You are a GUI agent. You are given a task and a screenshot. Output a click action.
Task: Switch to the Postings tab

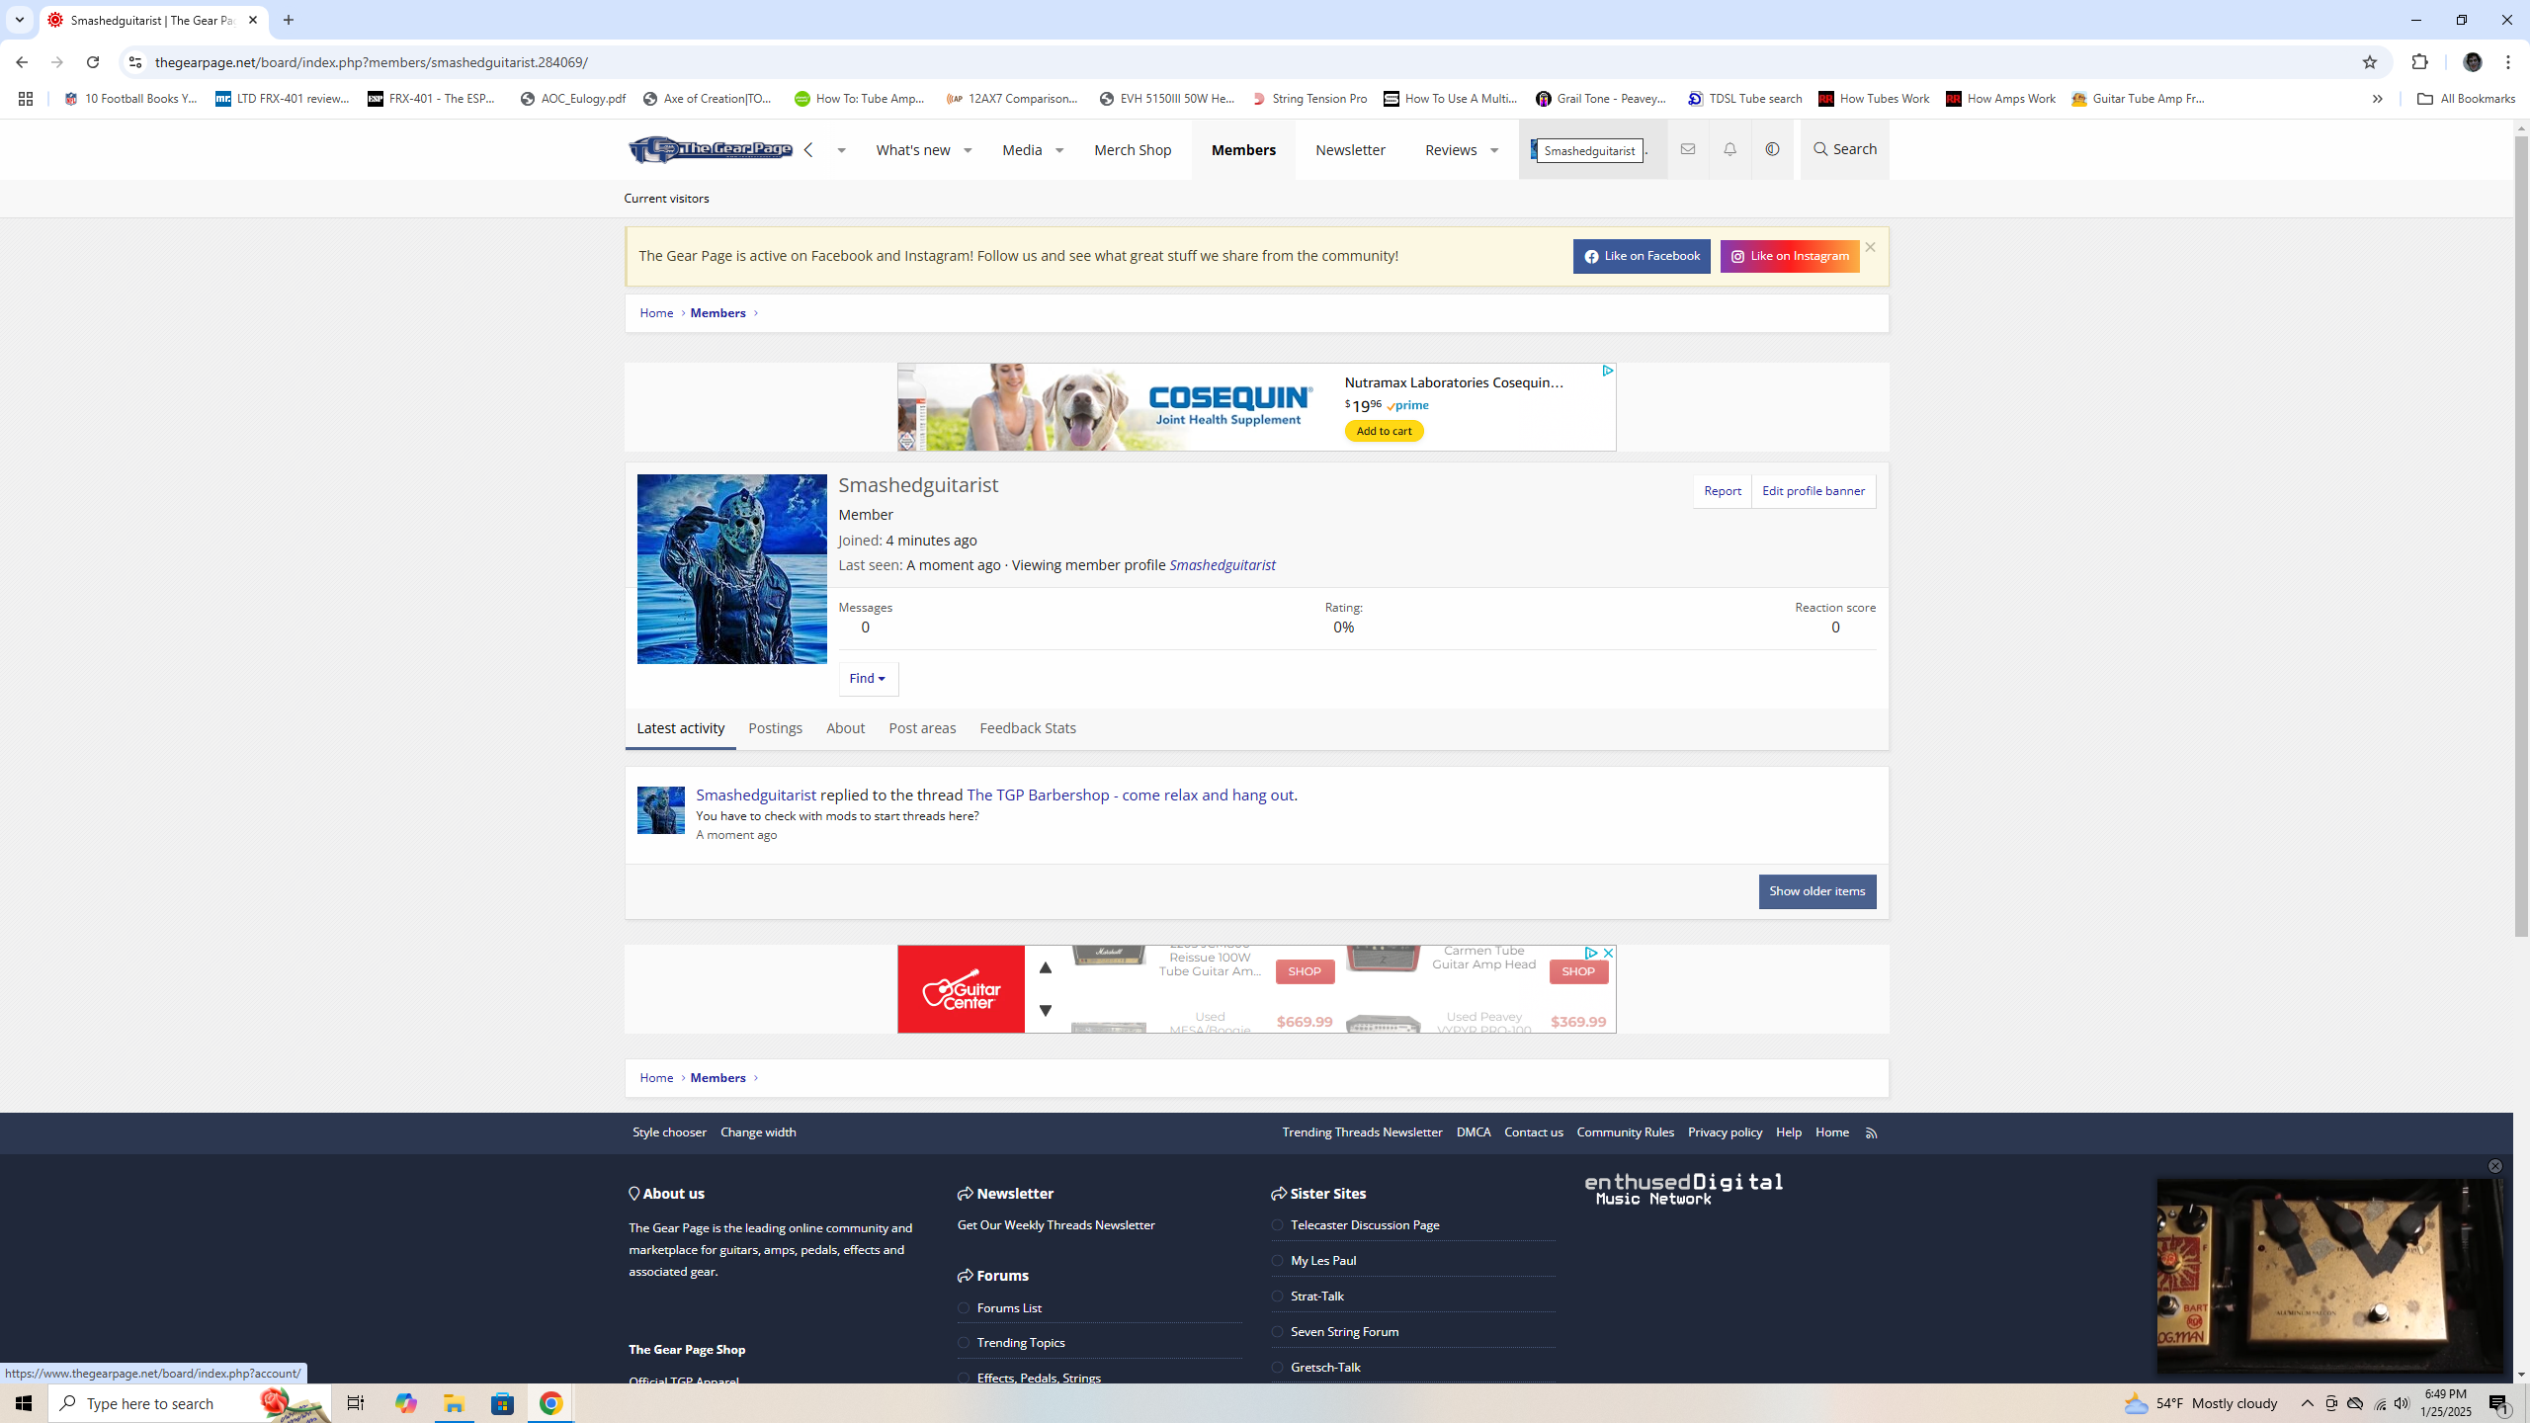(775, 728)
